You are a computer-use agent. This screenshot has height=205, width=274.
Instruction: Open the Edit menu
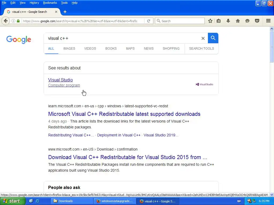pyautogui.click(x=13, y=3)
